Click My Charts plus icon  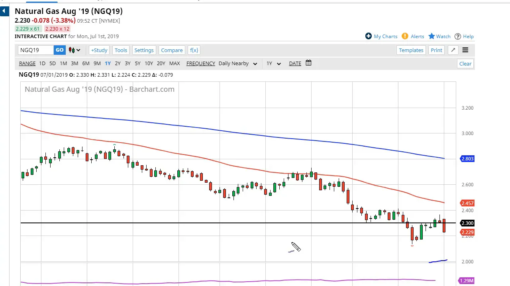pyautogui.click(x=369, y=36)
